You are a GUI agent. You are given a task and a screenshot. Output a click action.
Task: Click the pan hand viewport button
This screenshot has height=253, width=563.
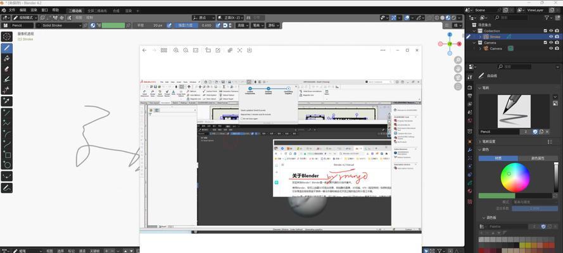coord(458,68)
